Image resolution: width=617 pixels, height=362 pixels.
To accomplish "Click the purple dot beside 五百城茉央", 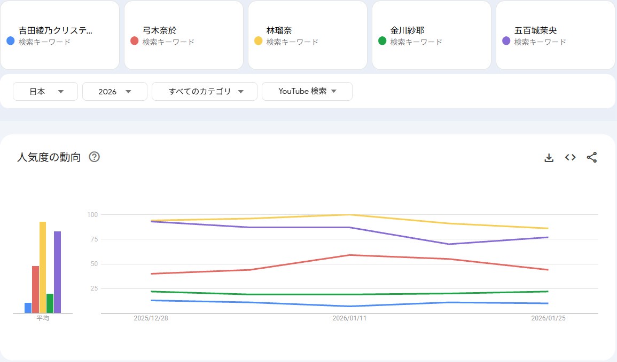I will tap(506, 41).
